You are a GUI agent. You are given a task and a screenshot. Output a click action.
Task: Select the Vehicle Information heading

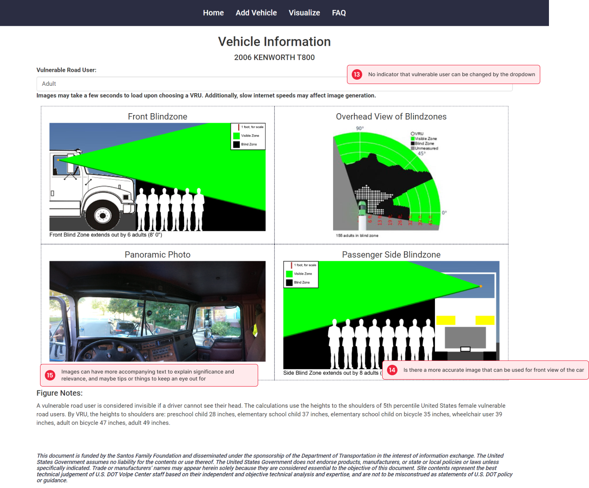coord(274,42)
